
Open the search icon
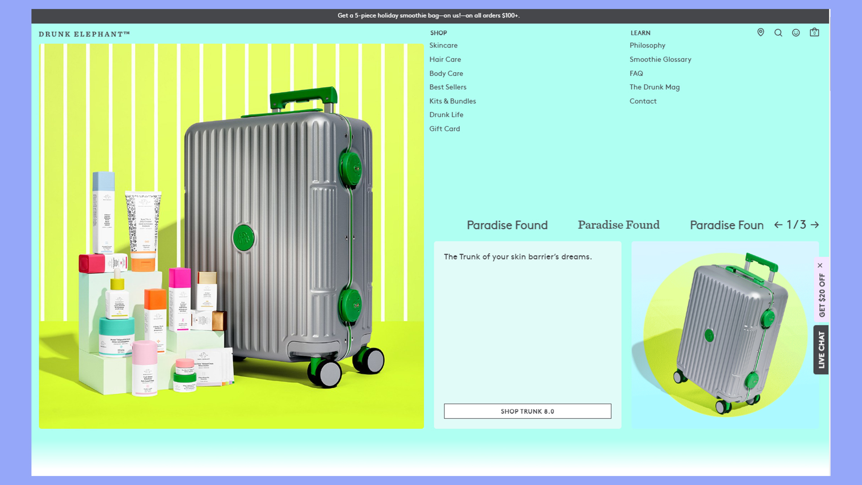pos(778,33)
